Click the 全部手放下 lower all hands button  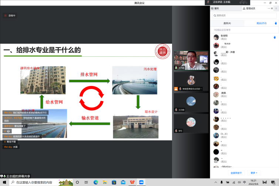[x=236, y=173]
